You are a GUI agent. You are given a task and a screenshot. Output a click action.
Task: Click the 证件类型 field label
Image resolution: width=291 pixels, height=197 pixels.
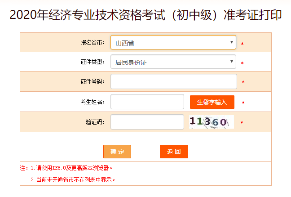pos(93,62)
